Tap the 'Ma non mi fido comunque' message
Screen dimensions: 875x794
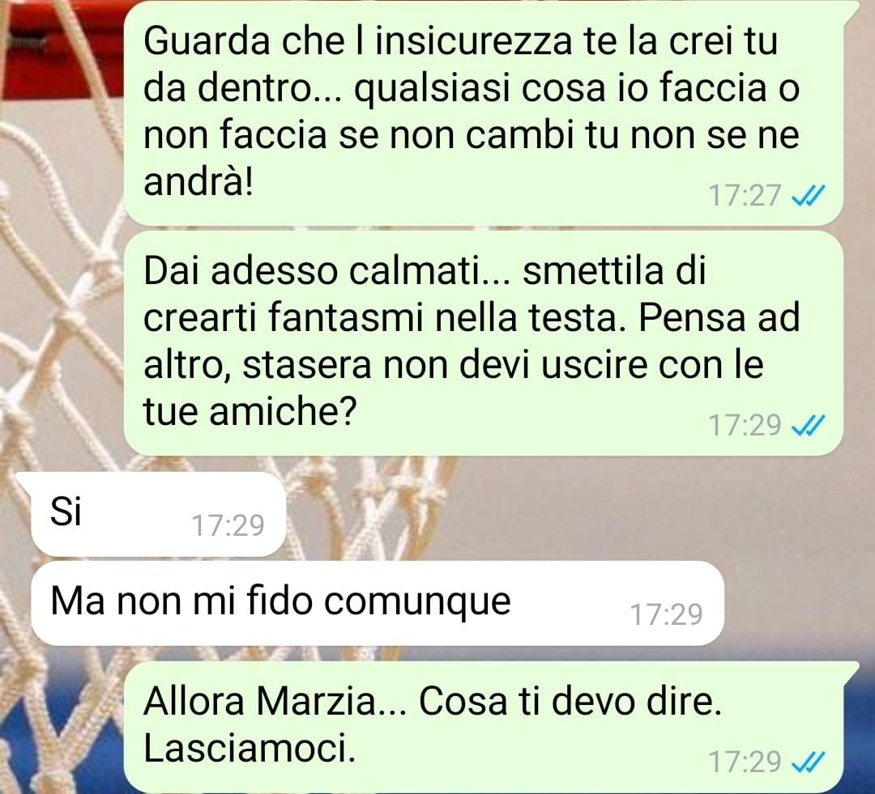click(378, 603)
